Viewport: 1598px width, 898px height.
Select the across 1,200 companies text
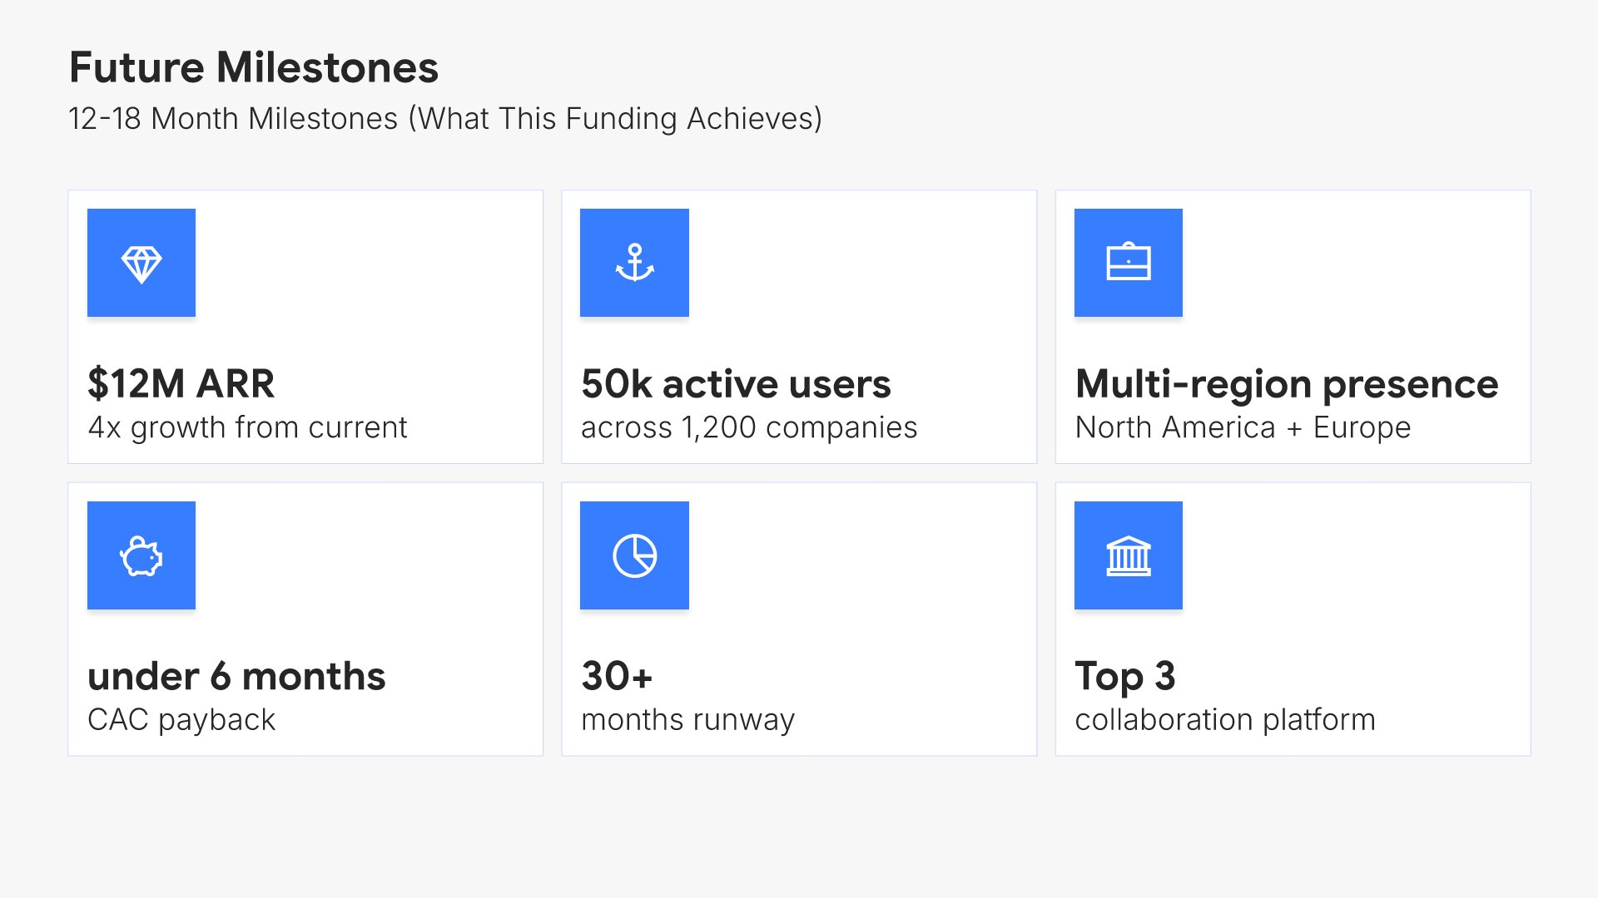(x=749, y=427)
